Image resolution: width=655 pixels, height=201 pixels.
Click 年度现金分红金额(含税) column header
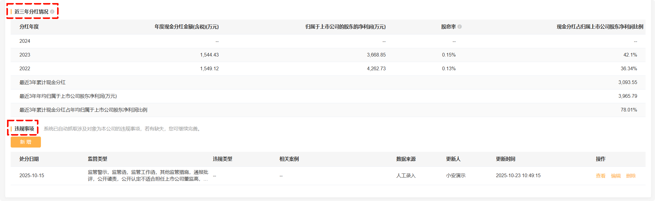pyautogui.click(x=186, y=27)
